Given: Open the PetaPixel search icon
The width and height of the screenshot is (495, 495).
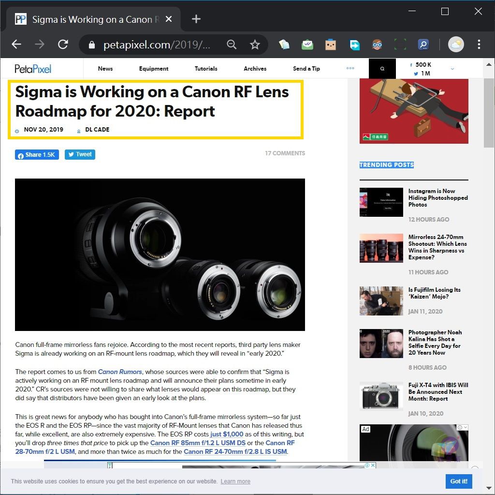Looking at the screenshot, I should [382, 69].
